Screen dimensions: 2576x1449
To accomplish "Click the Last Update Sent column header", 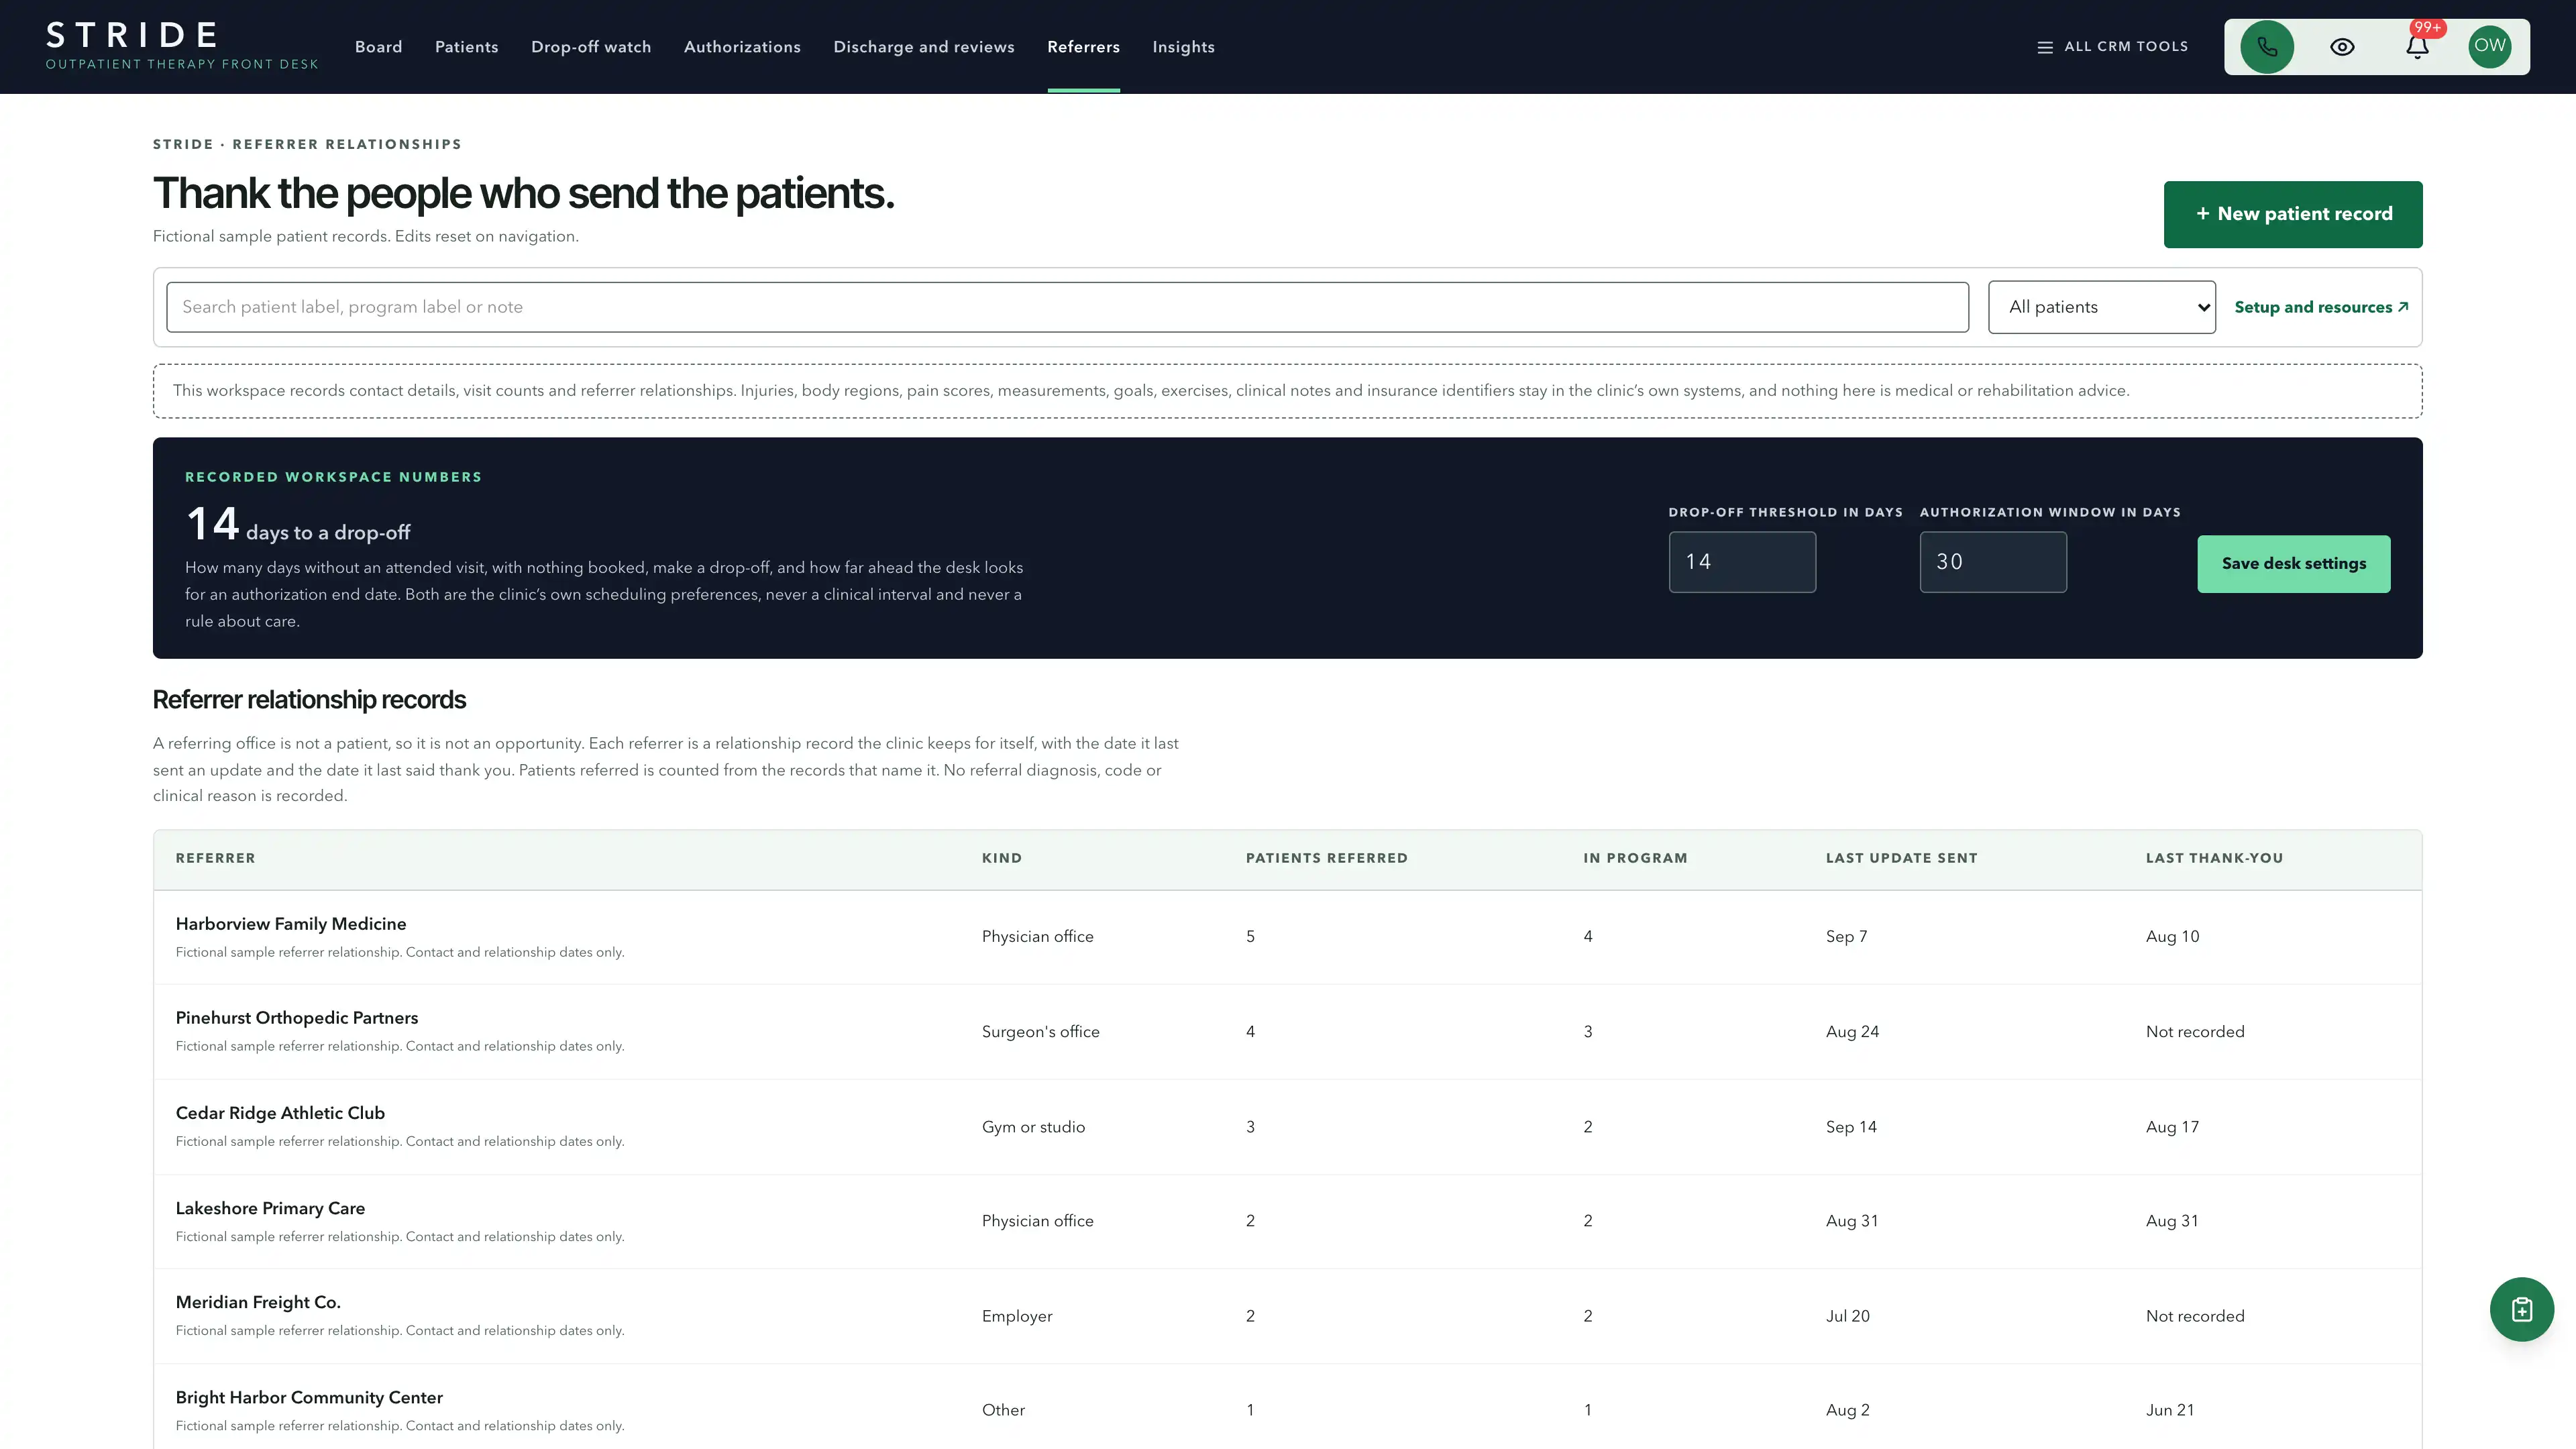I will coord(1901,858).
